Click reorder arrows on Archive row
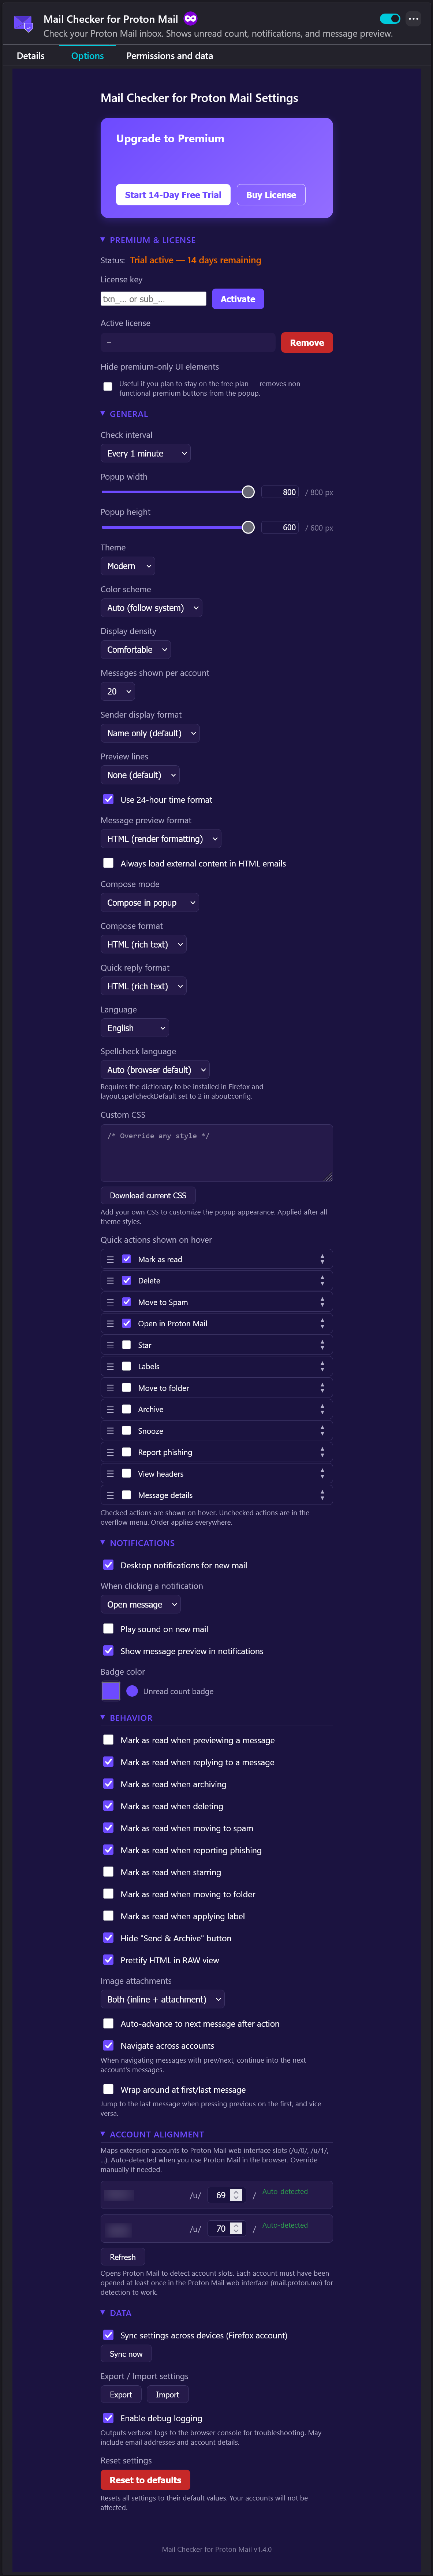 point(322,1409)
